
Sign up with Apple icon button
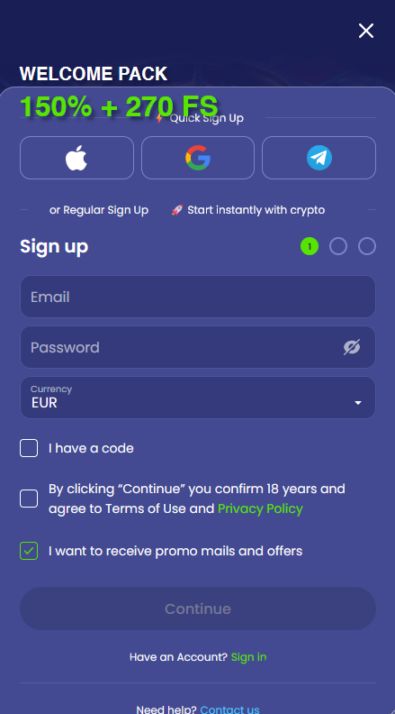point(76,158)
